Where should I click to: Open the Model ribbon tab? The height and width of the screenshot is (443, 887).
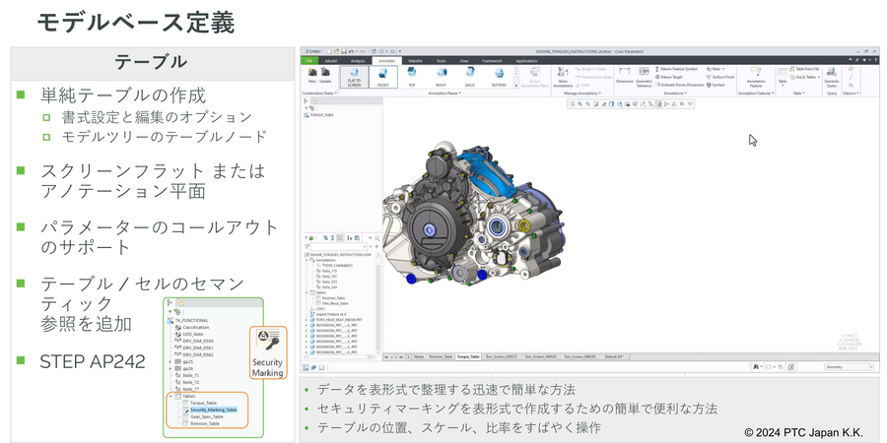click(330, 60)
